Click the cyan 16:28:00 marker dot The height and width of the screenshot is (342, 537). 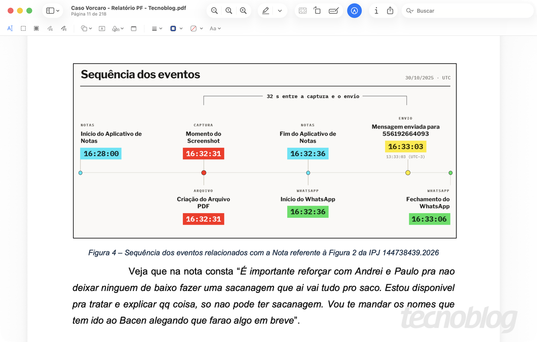tap(81, 173)
